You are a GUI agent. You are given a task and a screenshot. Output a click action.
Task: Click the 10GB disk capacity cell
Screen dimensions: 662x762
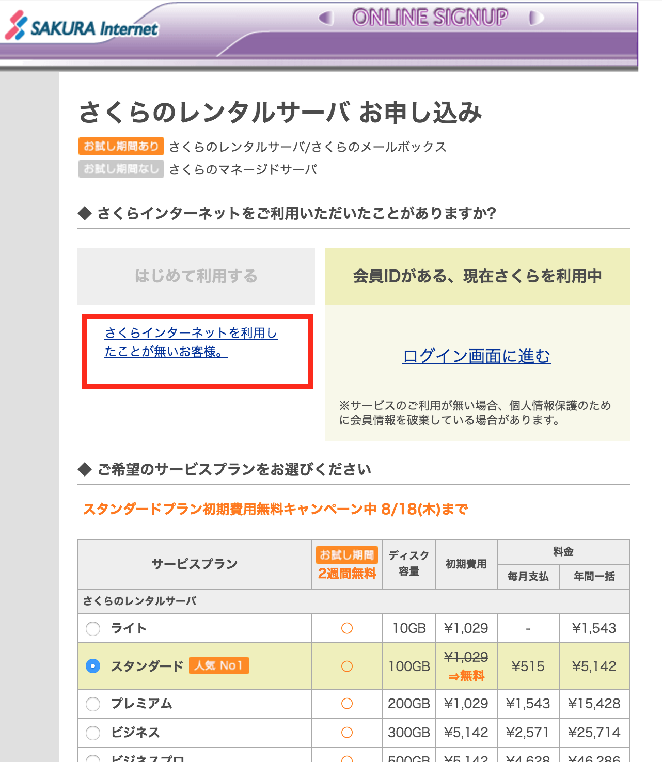409,628
